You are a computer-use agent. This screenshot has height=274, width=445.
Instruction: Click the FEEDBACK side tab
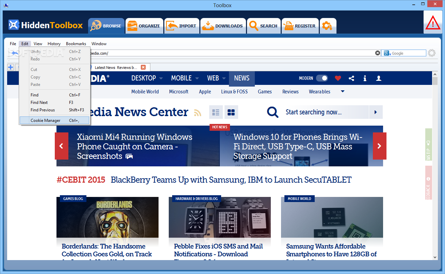(x=428, y=183)
